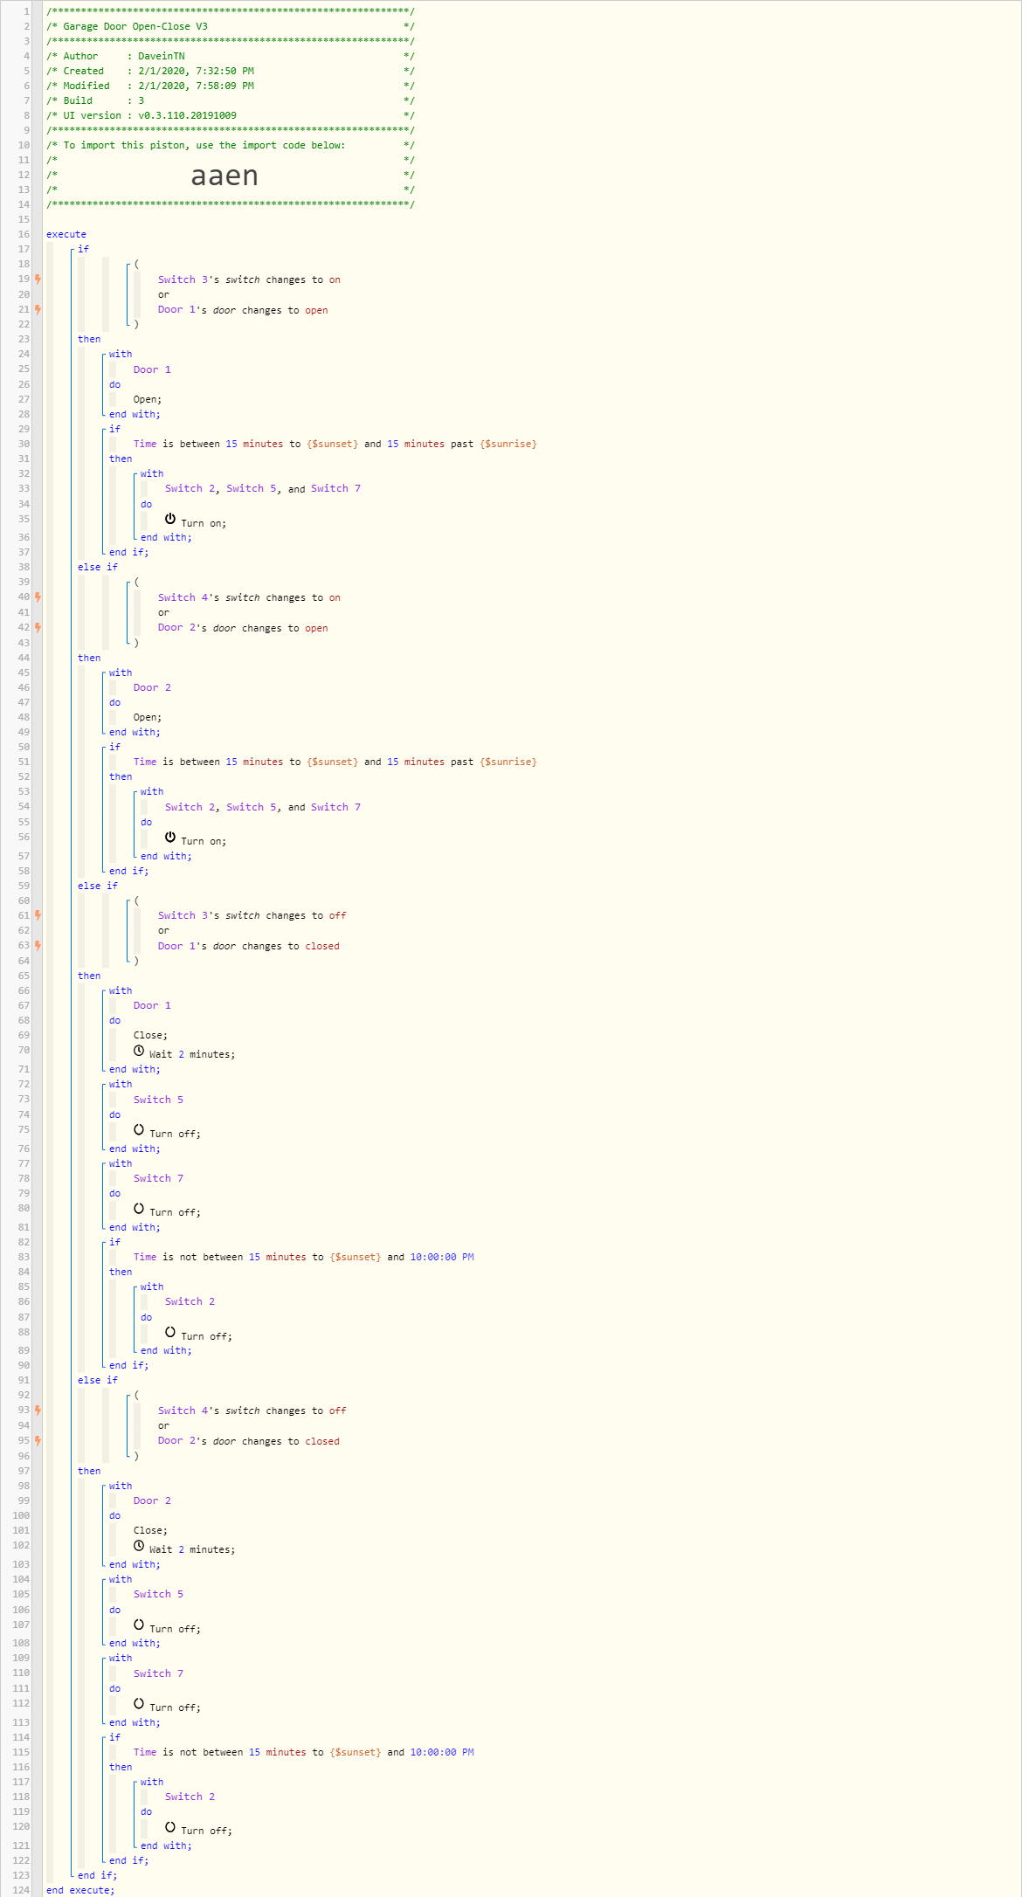Click the power icon on line 35
The width and height of the screenshot is (1029, 1897).
coord(170,519)
